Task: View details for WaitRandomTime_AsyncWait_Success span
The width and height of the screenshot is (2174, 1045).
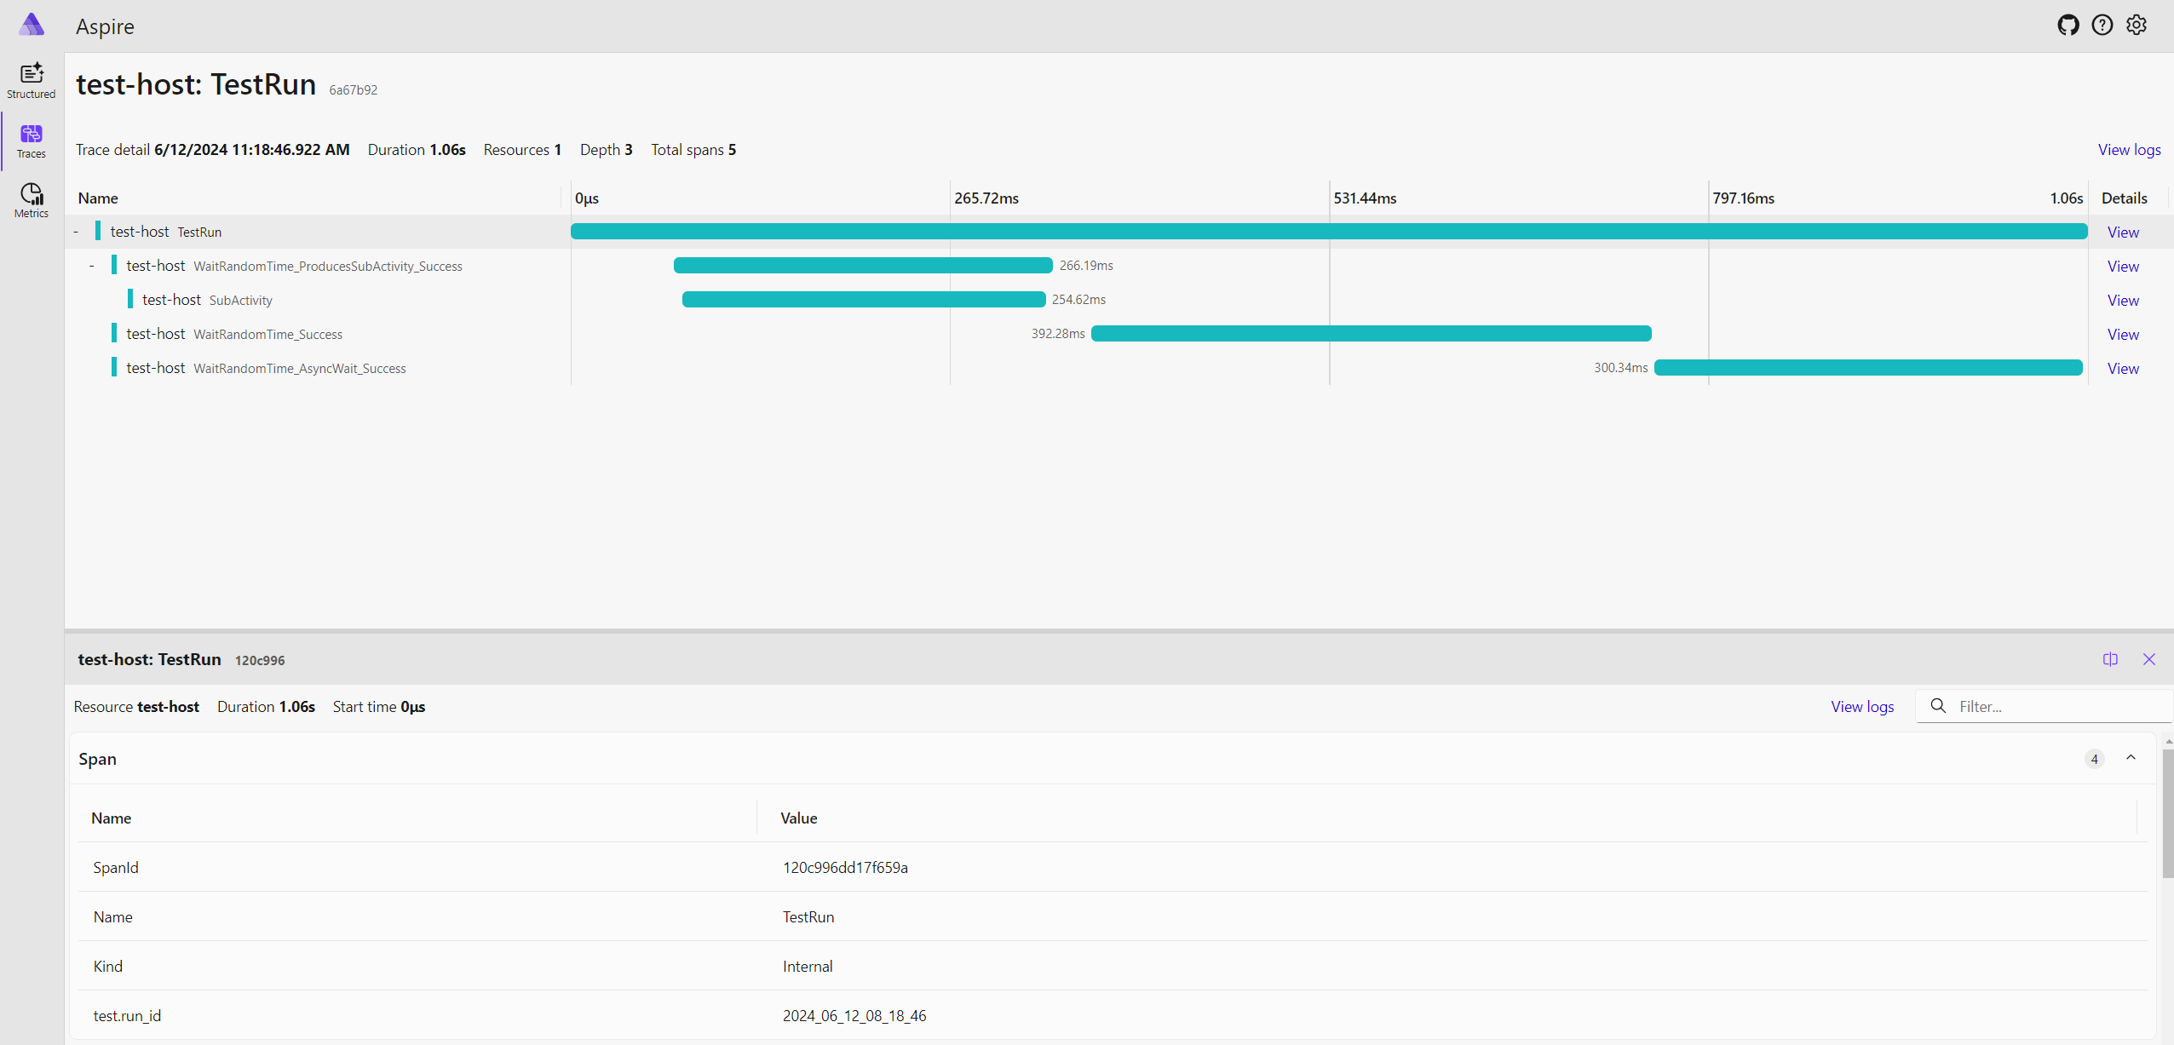Action: pyautogui.click(x=2123, y=369)
